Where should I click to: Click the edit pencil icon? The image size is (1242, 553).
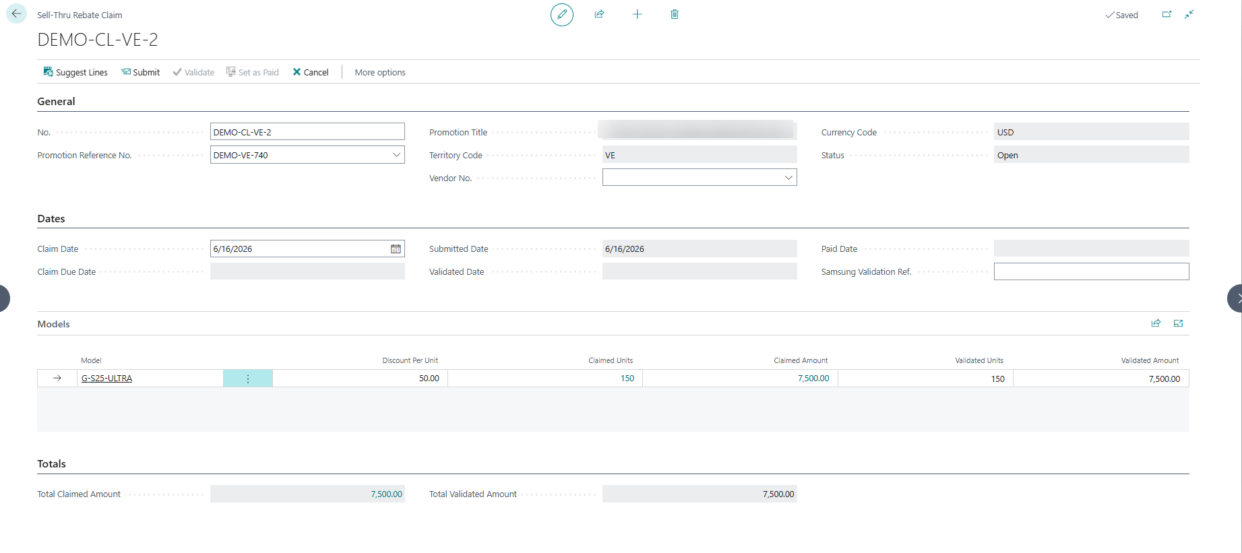click(562, 14)
